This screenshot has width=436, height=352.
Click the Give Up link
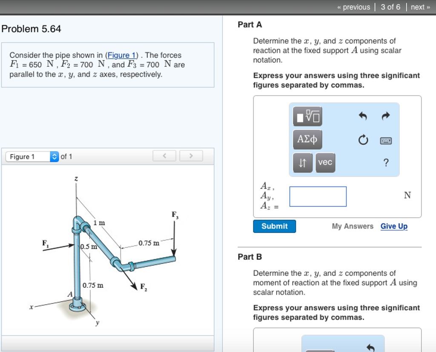click(393, 226)
